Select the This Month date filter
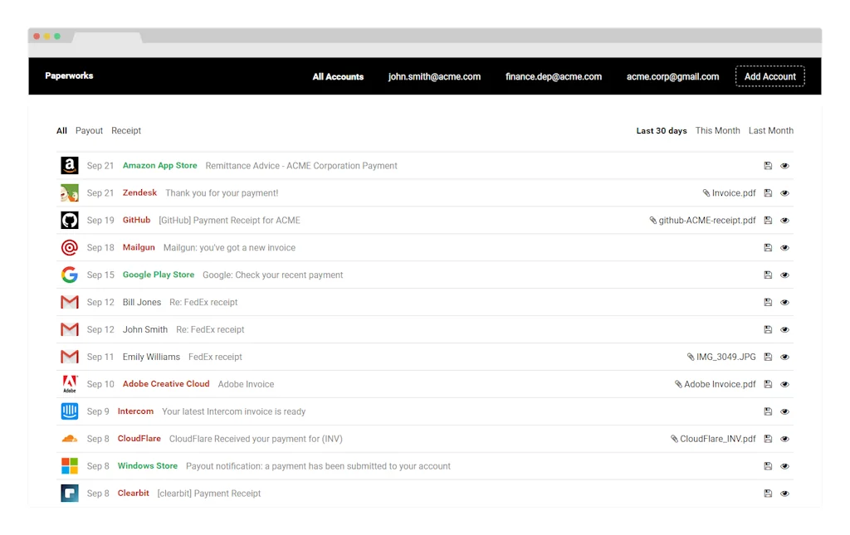Screen dimensions: 850x535 pos(717,130)
